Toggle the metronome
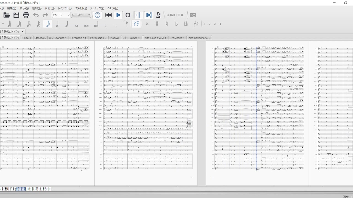The height and width of the screenshot is (198, 353). (158, 15)
